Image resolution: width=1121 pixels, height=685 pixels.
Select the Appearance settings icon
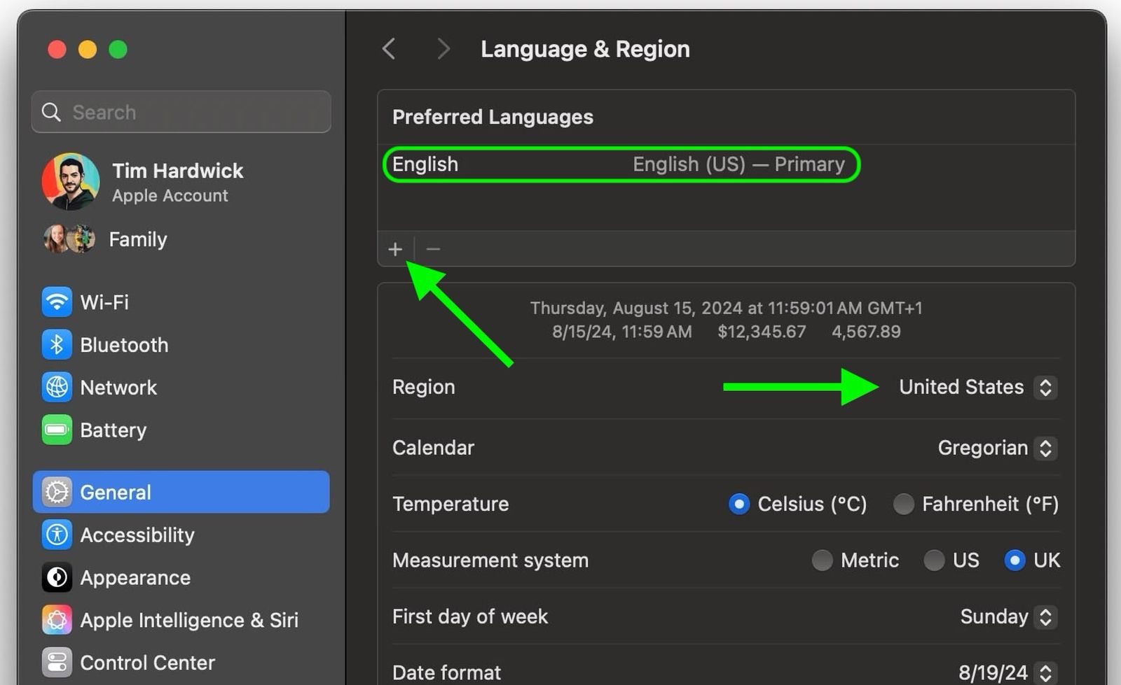57,577
